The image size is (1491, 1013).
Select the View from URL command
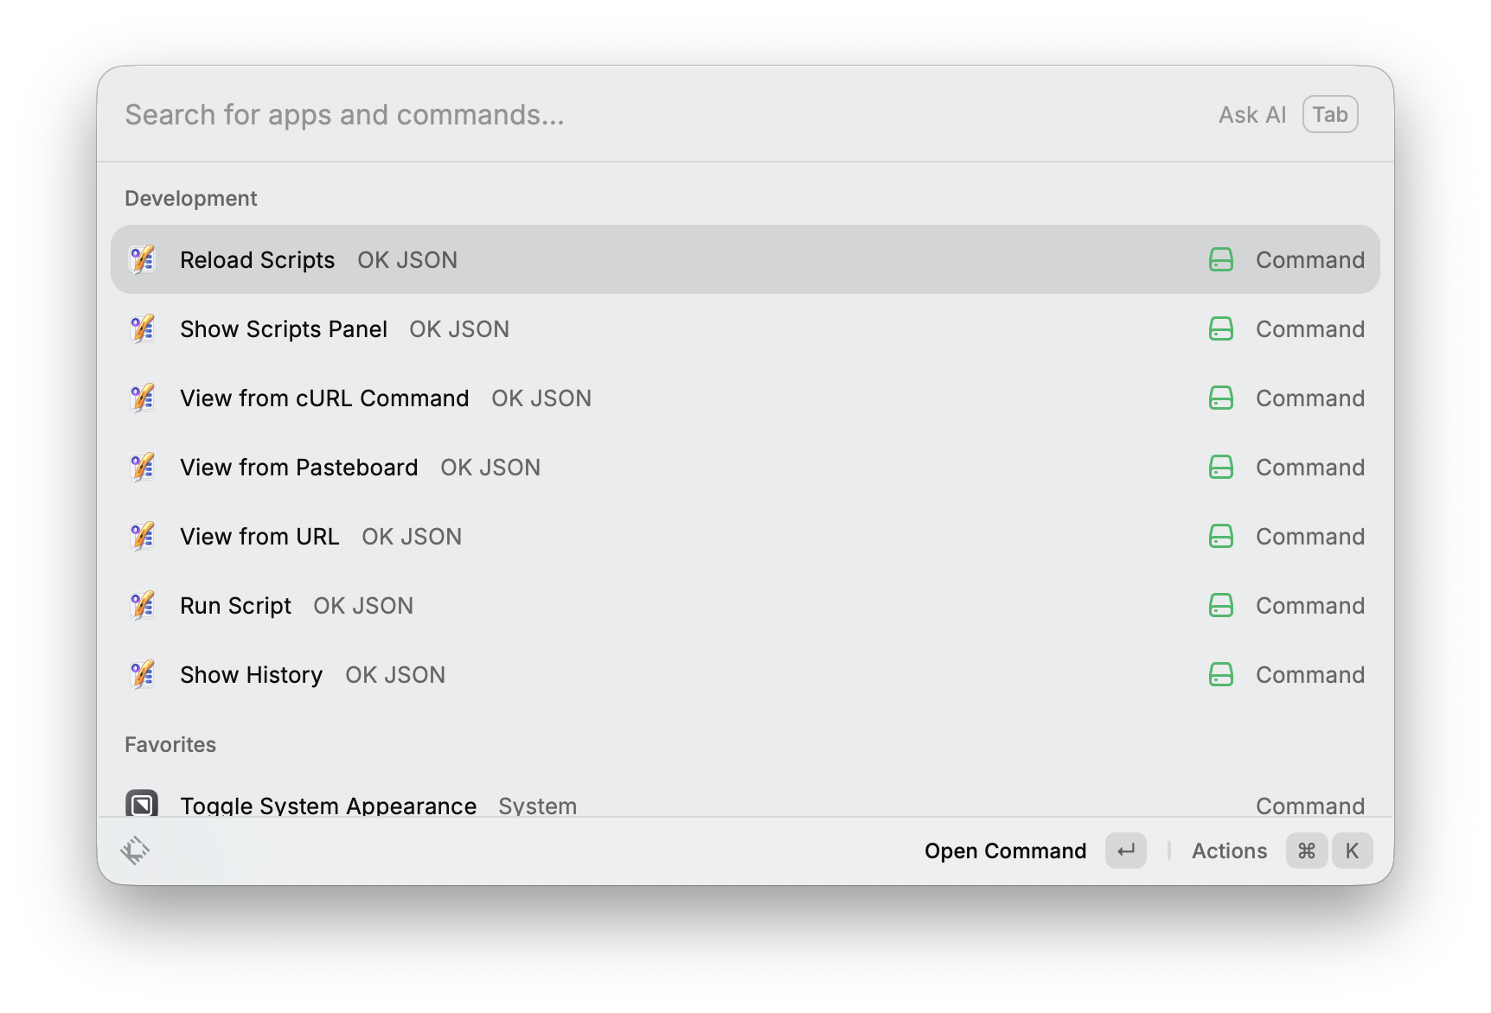[745, 536]
